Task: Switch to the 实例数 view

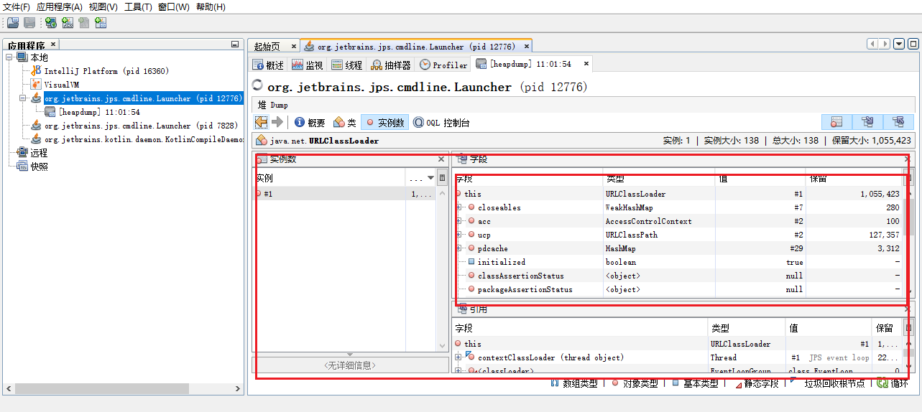Action: [x=384, y=123]
